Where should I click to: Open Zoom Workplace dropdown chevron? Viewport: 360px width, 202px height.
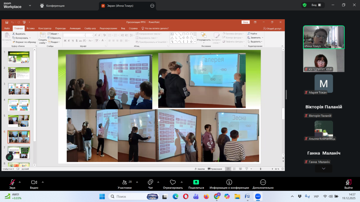(x=30, y=6)
